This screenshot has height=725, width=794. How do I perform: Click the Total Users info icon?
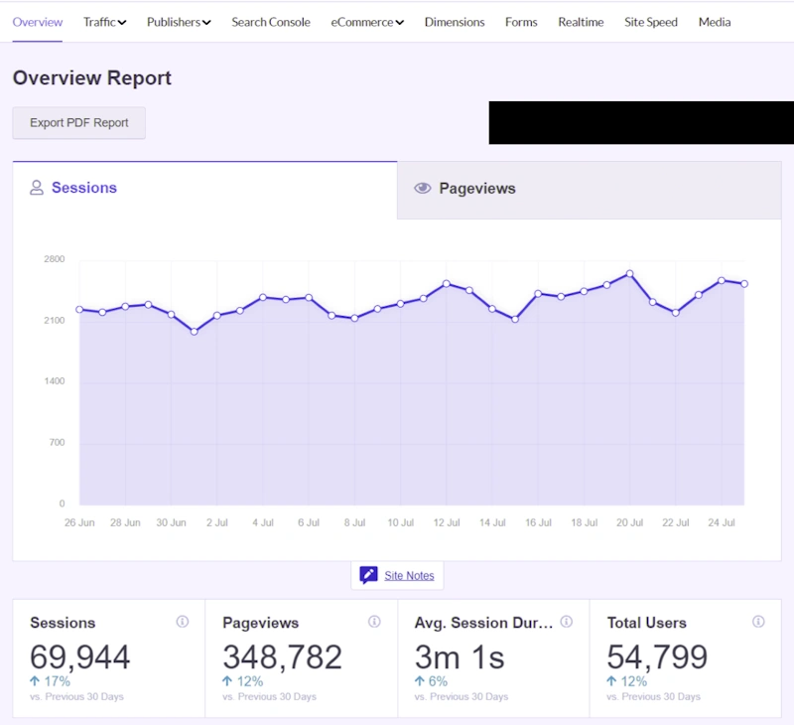pos(758,622)
